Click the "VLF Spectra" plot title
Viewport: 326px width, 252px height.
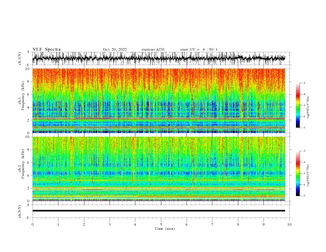coord(47,49)
